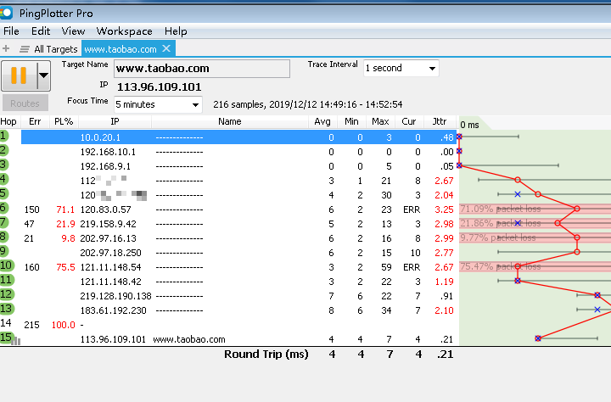Screen dimensions: 611x402
Task: Click the hop 11 green circle icon
Action: 7,280
